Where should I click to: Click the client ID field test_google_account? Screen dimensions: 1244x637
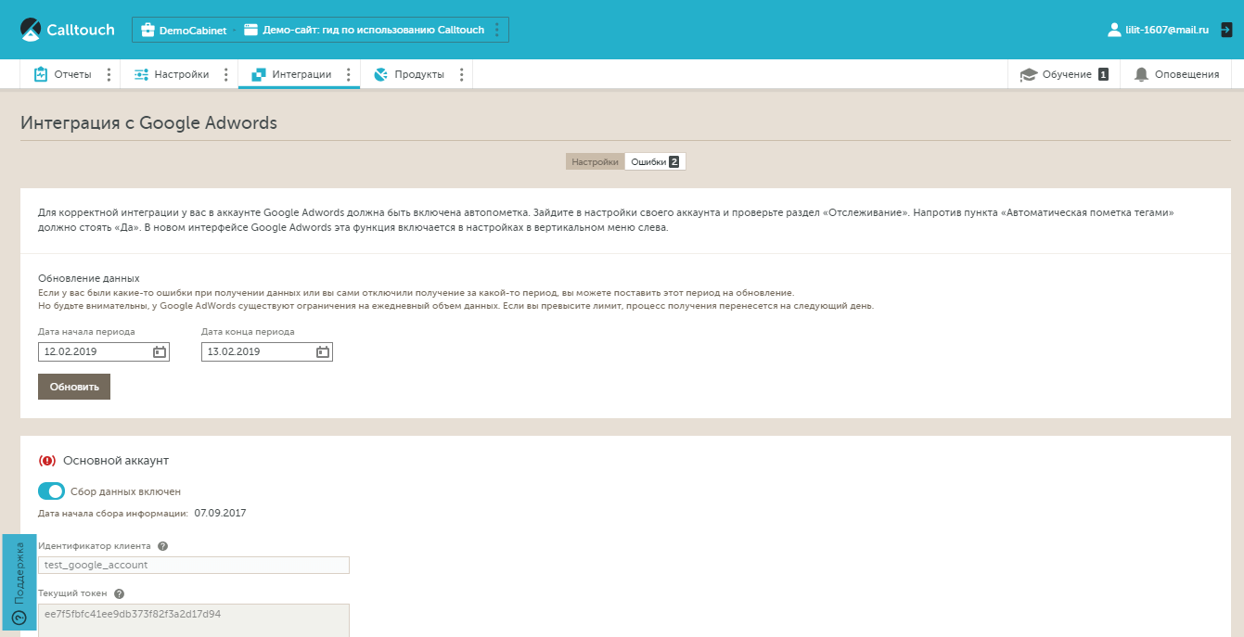pyautogui.click(x=194, y=565)
